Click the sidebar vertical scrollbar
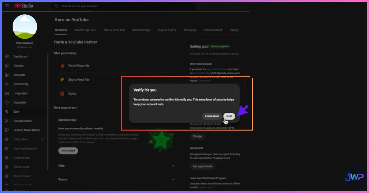 pyautogui.click(x=48, y=112)
